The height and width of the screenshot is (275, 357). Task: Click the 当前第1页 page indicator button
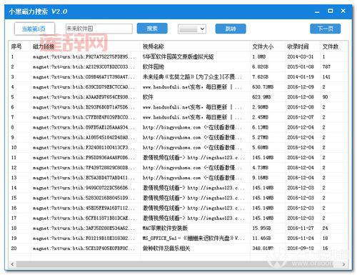pos(34,29)
